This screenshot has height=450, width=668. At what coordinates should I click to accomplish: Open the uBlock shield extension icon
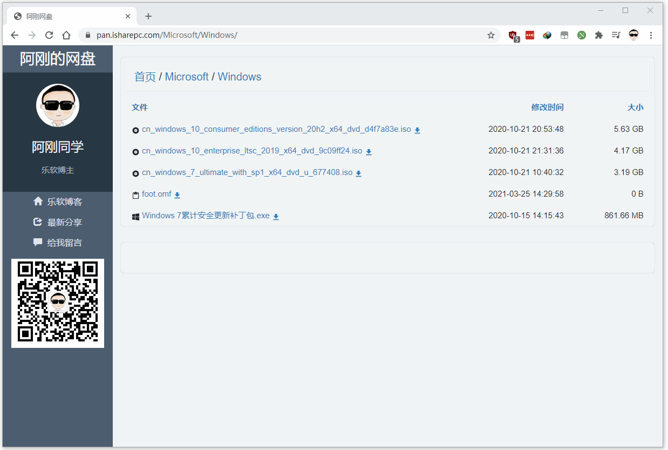513,36
